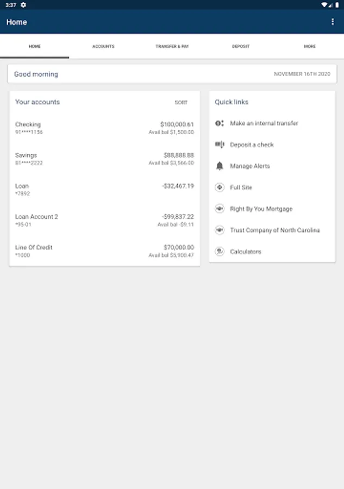Select the Savings account row
Viewport: 344px width, 489px height.
(104, 159)
